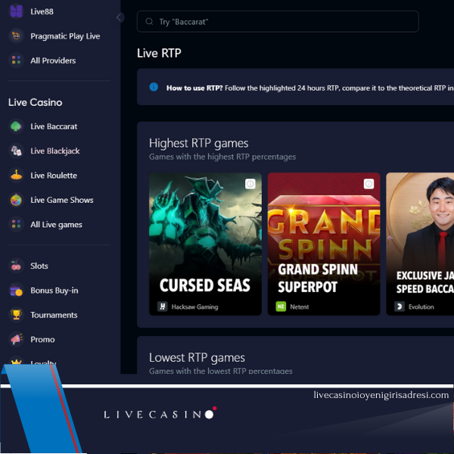Click the livecasinoioyenigirisadresi.com address text

[381, 395]
